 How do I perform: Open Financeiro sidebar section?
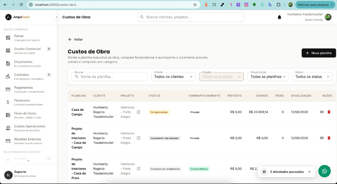click(x=28, y=102)
